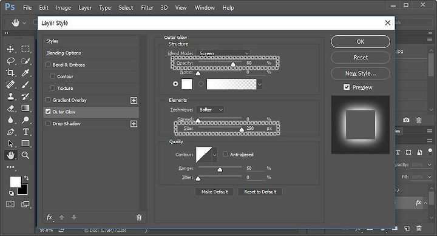
Task: Swap foreground and background colors icon
Action: 26,178
